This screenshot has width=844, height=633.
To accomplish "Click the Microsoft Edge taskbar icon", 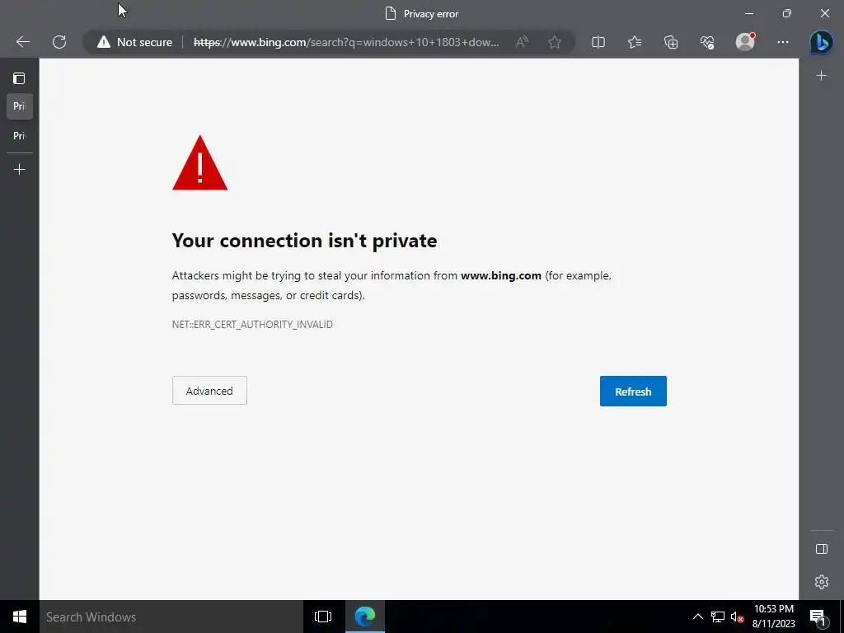I will click(x=364, y=617).
